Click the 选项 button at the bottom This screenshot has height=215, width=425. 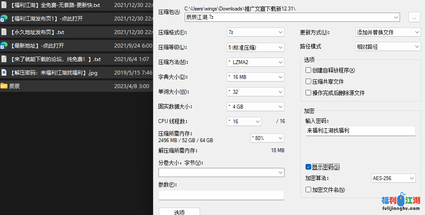(x=179, y=212)
